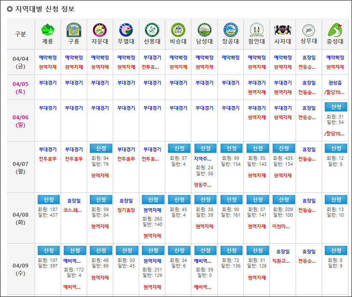The image size is (352, 297).
Task: Click 코스,페... text under 구룡 04/08
Action: point(72,210)
